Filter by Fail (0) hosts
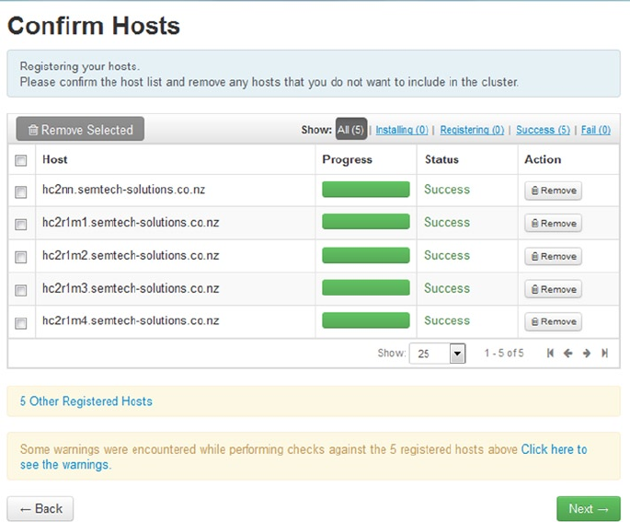The image size is (630, 522). 595,130
